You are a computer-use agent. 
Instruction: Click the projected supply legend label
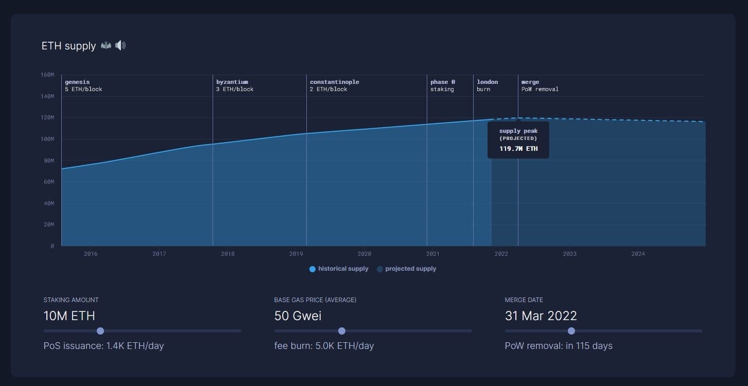pos(410,269)
